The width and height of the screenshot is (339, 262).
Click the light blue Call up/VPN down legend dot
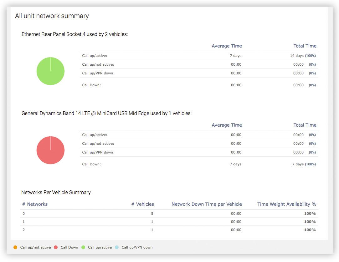coord(117,247)
